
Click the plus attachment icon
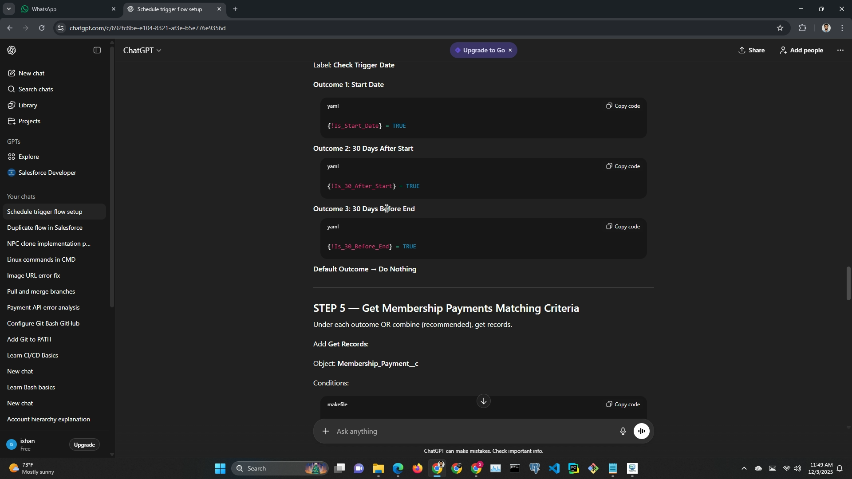coord(326,431)
